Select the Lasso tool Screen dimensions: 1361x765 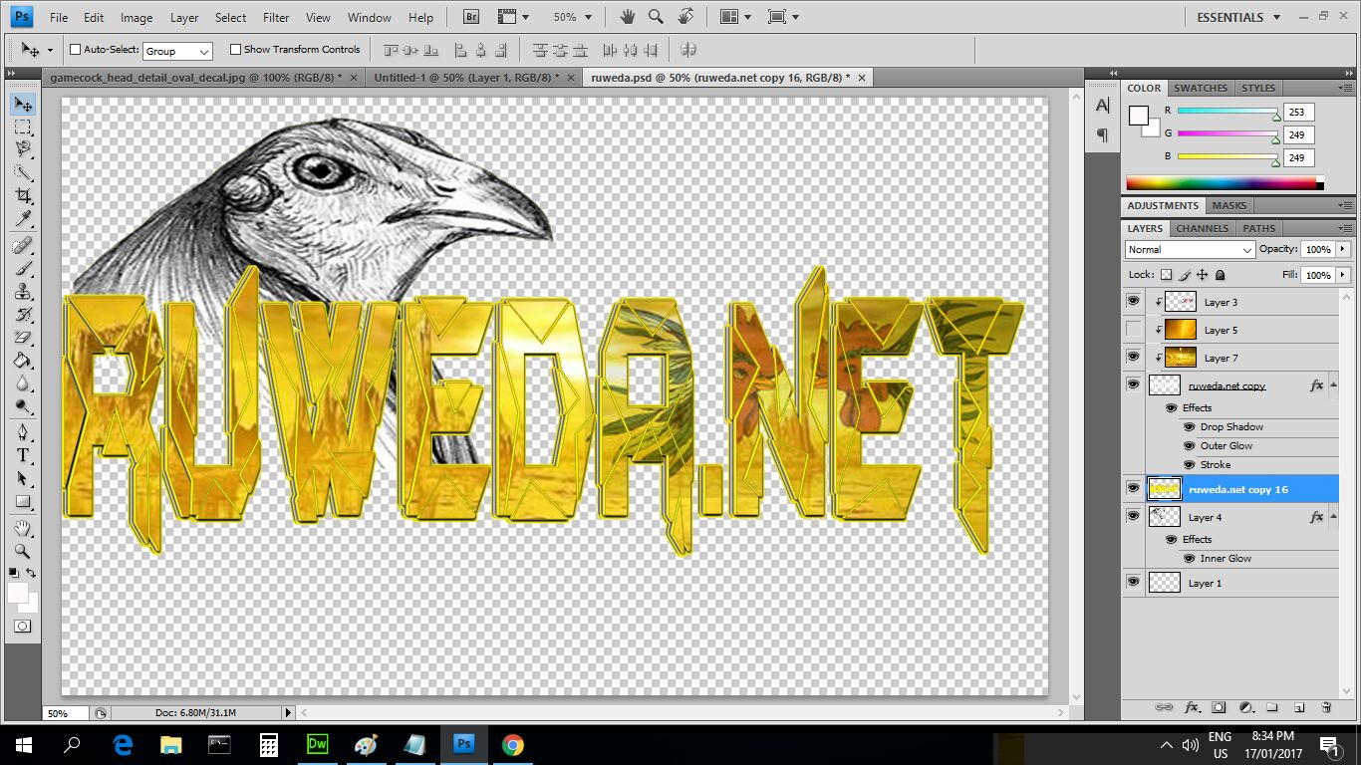pos(23,149)
